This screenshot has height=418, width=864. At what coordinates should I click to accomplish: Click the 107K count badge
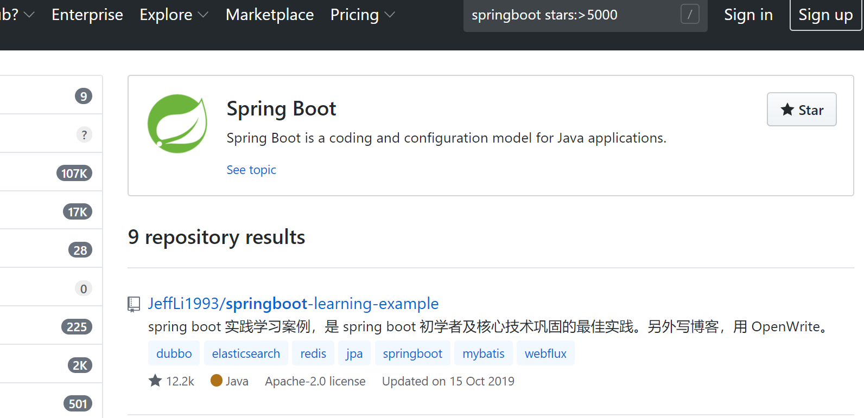(x=74, y=173)
